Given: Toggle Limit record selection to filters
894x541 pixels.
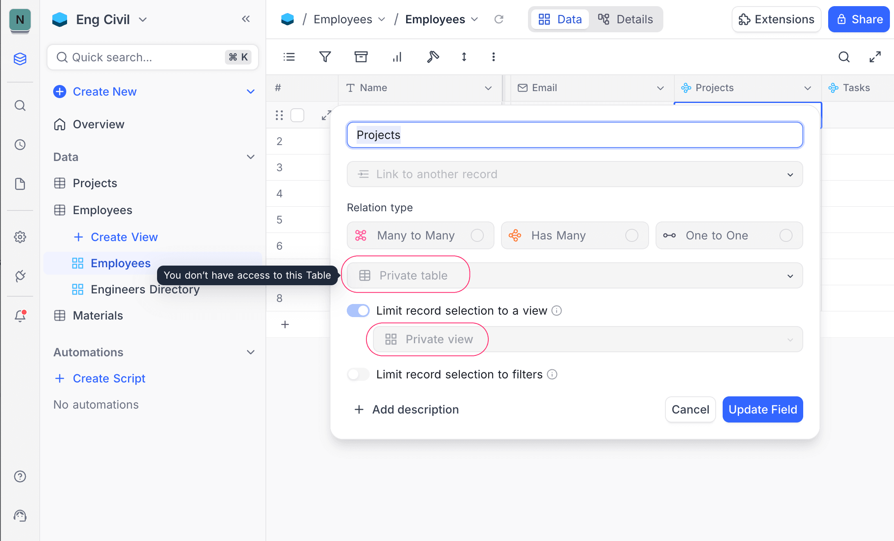Looking at the screenshot, I should (x=358, y=374).
